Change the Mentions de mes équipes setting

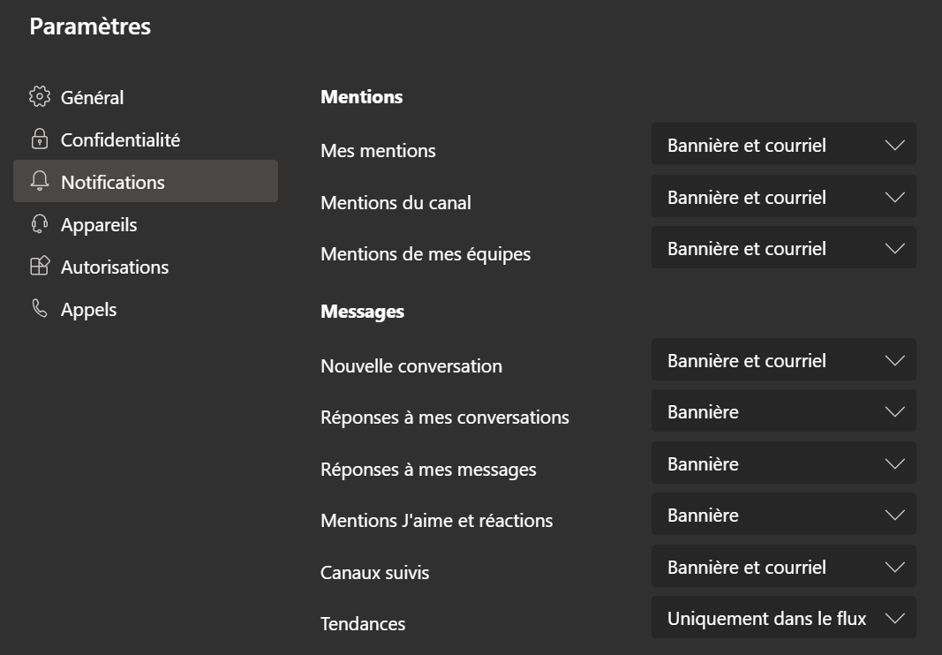pyautogui.click(x=783, y=247)
